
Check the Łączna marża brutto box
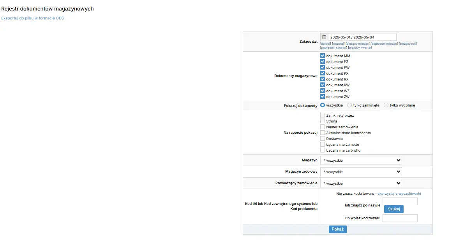coord(323,150)
